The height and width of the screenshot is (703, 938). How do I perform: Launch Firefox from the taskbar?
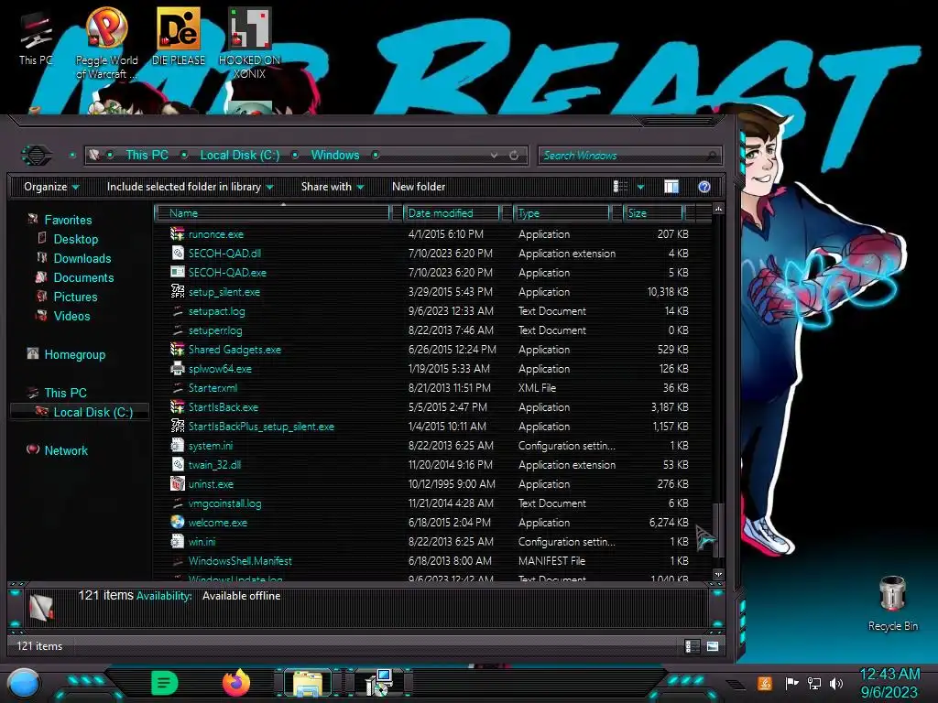pos(236,683)
